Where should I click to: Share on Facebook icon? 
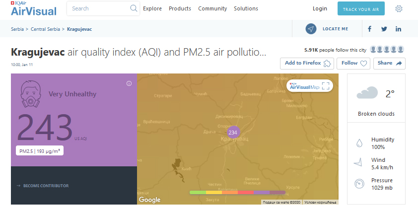tap(369, 29)
